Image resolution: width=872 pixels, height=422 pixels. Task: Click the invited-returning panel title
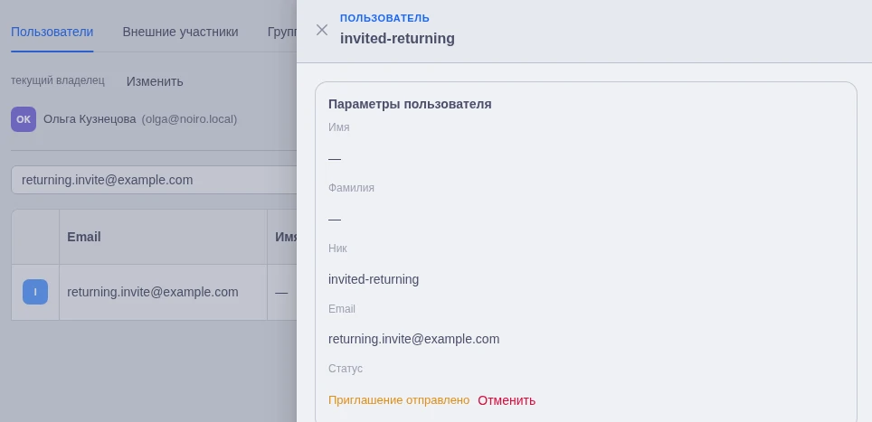[x=397, y=39]
